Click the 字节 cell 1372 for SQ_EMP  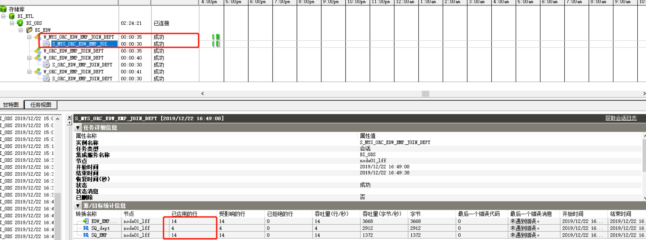coord(432,235)
